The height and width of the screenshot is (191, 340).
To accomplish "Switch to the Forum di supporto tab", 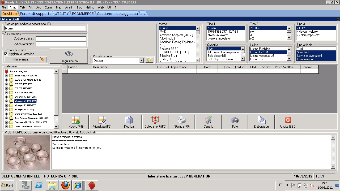I will pyautogui.click(x=36, y=14).
